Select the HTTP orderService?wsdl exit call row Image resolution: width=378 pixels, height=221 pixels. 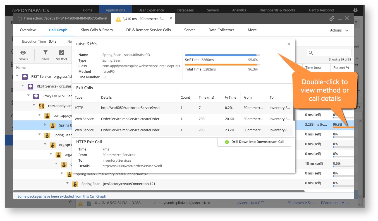(x=182, y=108)
